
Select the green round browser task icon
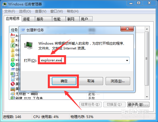13,65
